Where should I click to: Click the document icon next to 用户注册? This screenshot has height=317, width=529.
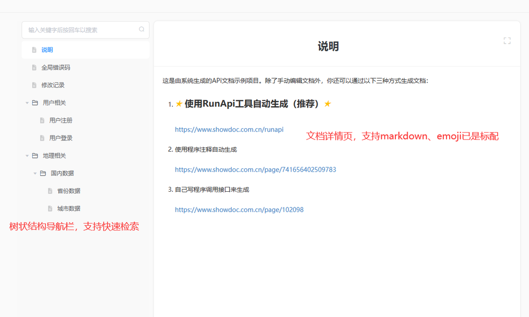tap(42, 120)
